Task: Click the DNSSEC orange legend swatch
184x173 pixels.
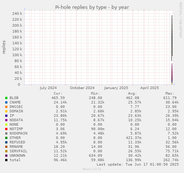Action: (x=6, y=107)
